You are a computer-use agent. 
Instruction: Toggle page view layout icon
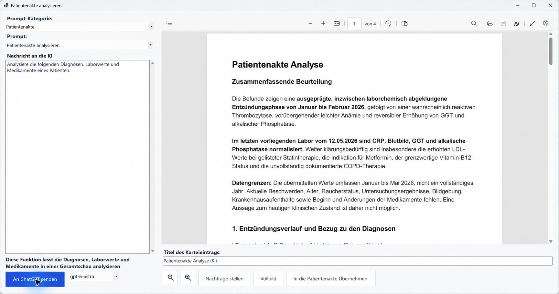[404, 23]
